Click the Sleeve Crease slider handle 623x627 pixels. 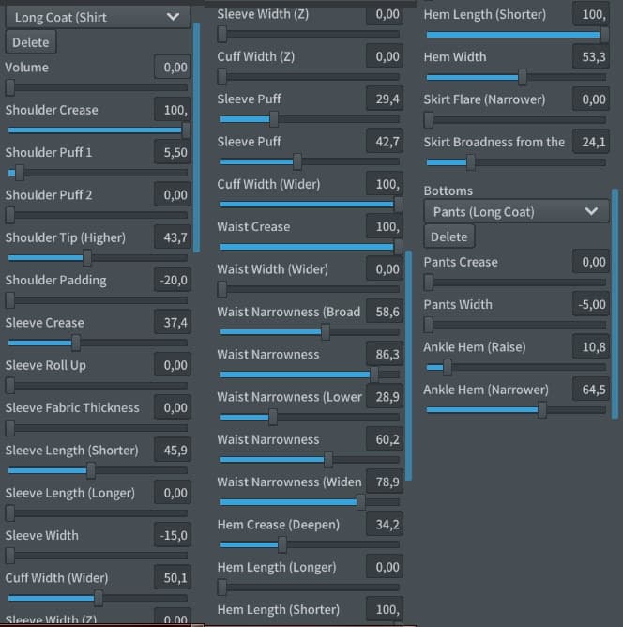[x=76, y=343]
